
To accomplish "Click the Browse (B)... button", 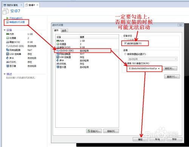I will pyautogui.click(x=170, y=69).
